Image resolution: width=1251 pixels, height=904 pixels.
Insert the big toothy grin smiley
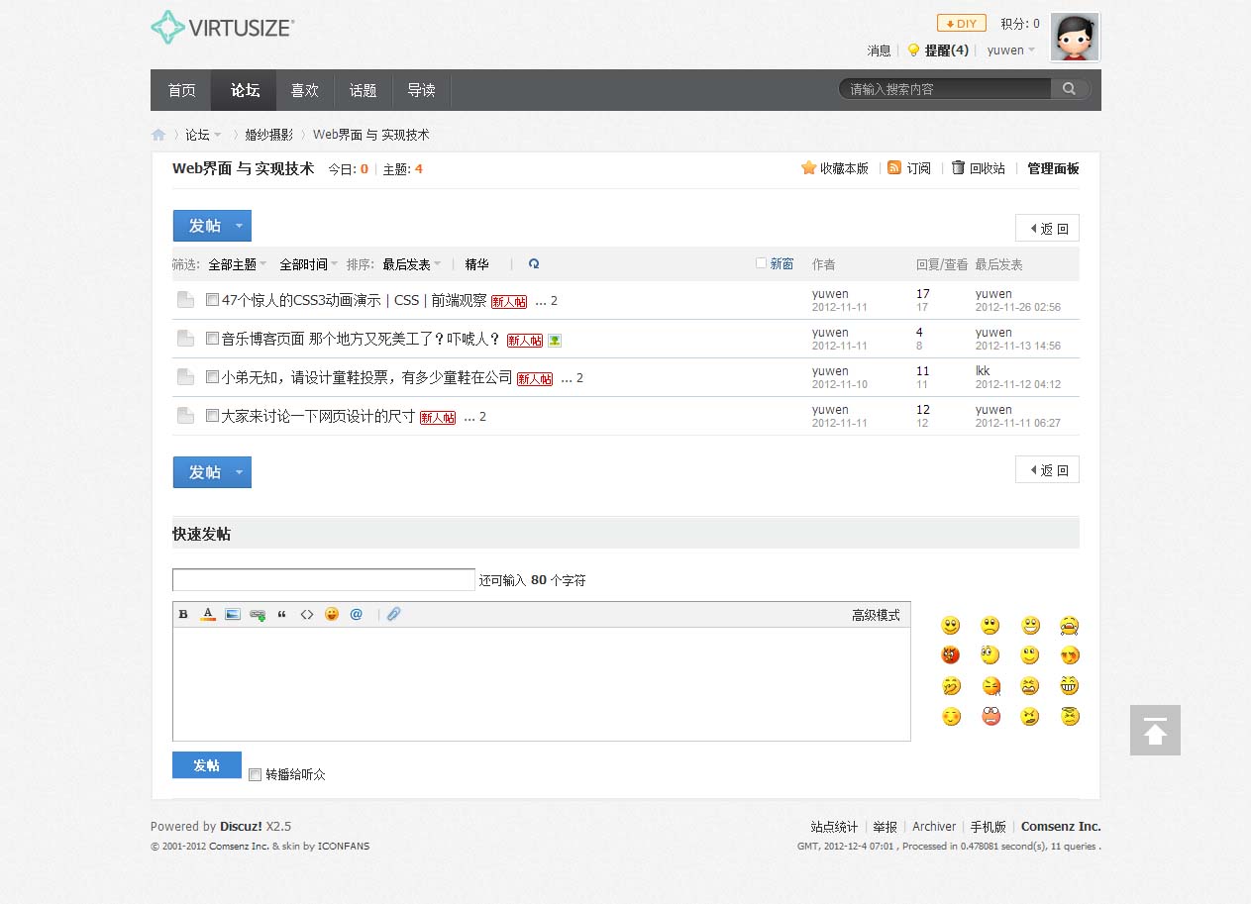pos(1069,685)
